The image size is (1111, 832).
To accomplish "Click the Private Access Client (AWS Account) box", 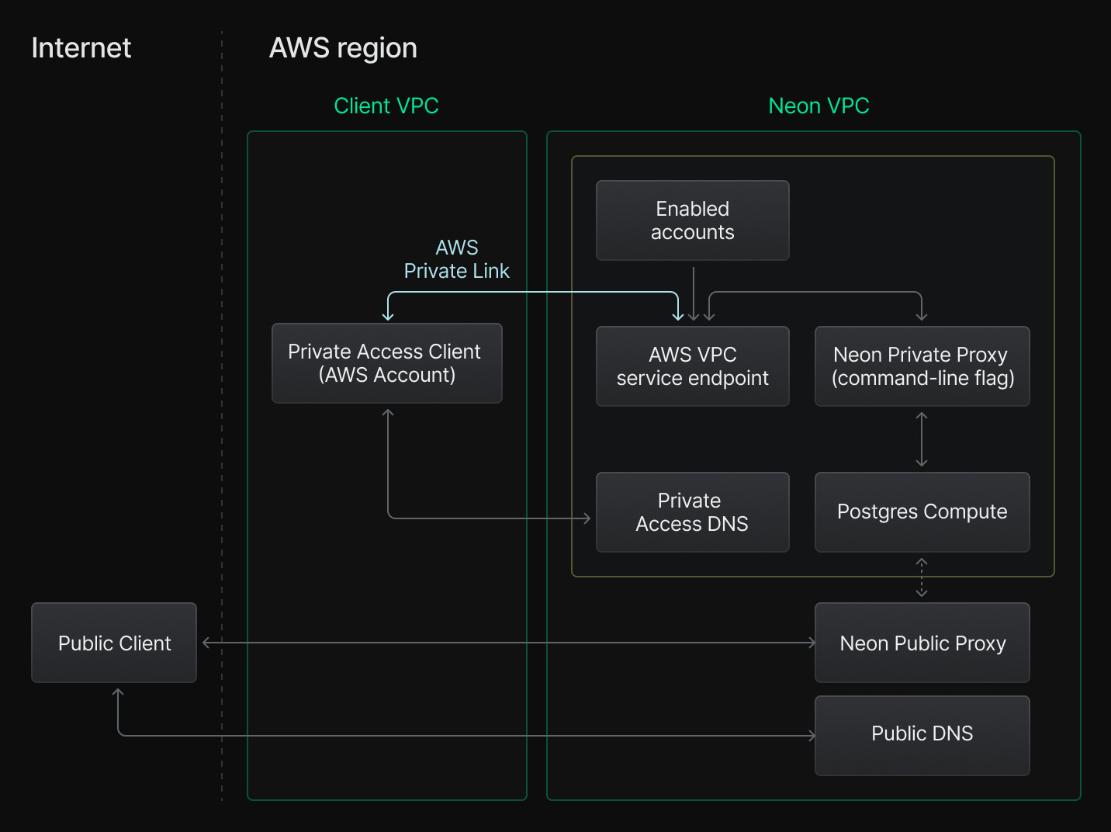I will click(x=386, y=363).
